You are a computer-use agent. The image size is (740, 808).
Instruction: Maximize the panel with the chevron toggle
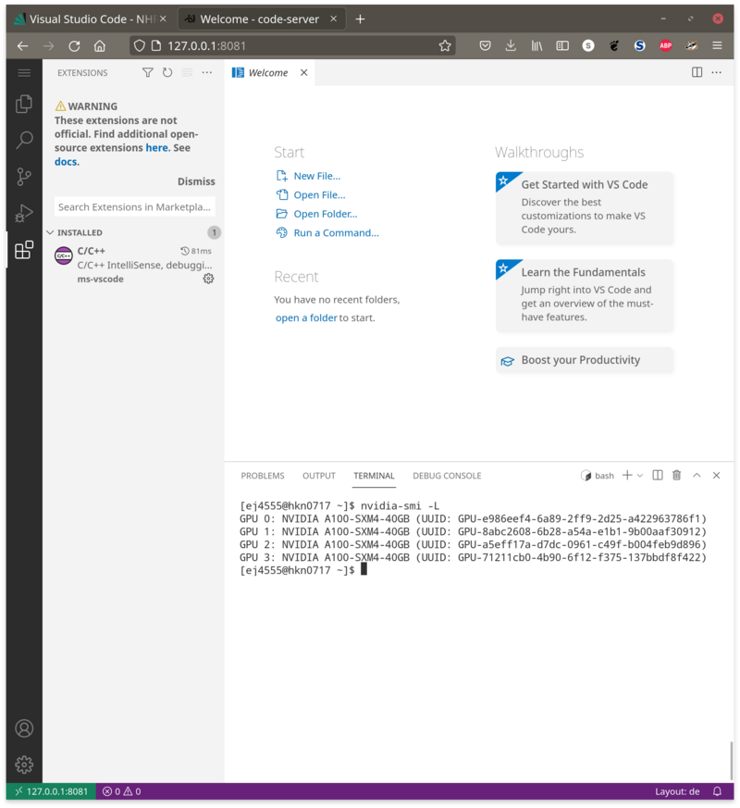pos(698,475)
